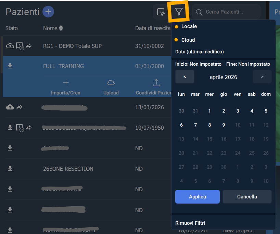The width and height of the screenshot is (280, 234).
Task: Select the 26BONE RESECTION patient row
Action: pos(68,169)
